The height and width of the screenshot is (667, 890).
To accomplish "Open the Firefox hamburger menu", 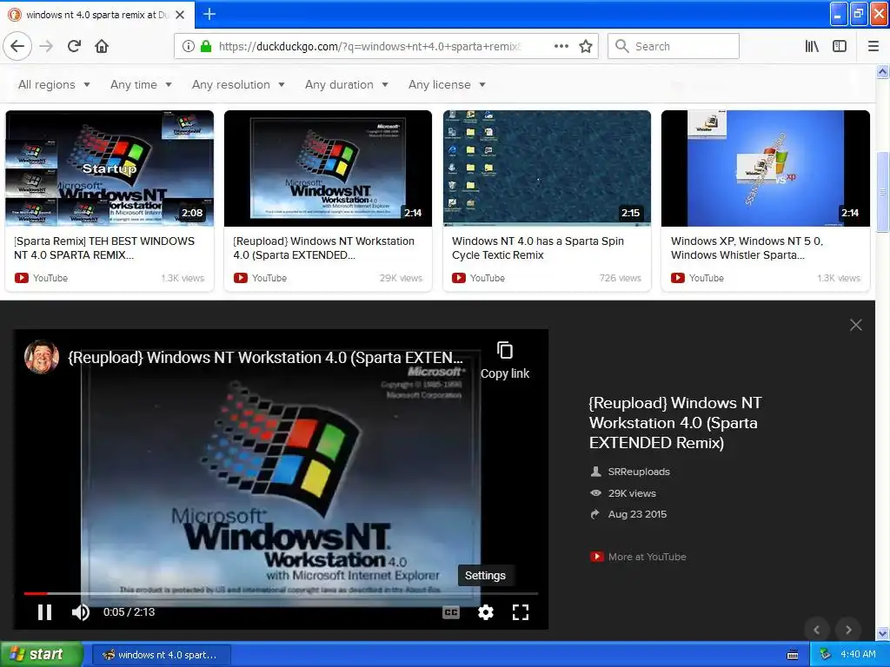I will [x=873, y=47].
